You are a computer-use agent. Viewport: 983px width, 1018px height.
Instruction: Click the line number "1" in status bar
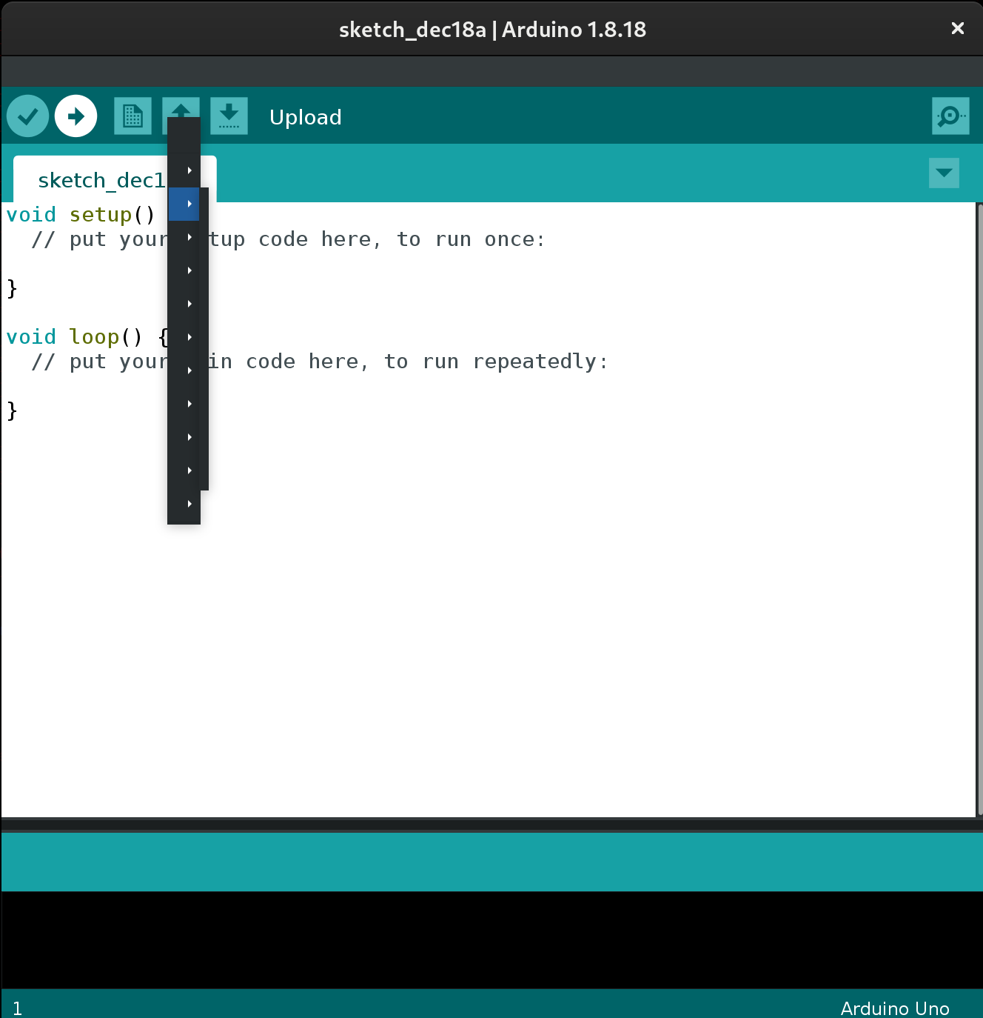click(18, 1008)
